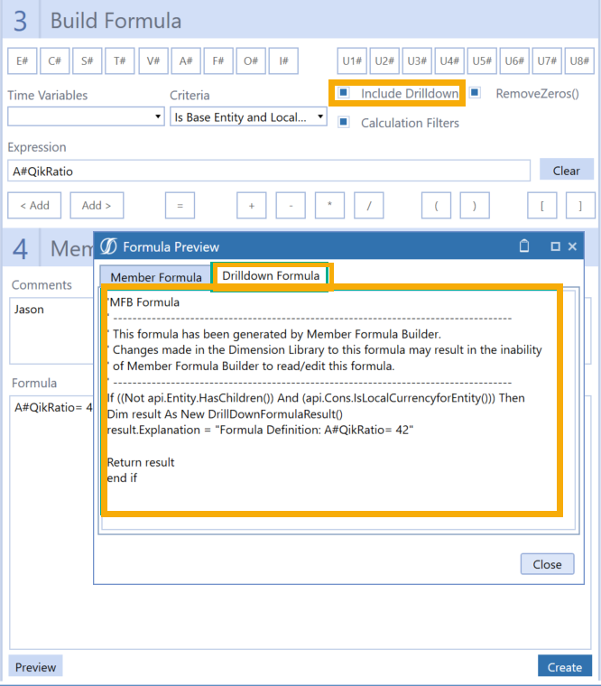Click the Create button

pyautogui.click(x=565, y=667)
